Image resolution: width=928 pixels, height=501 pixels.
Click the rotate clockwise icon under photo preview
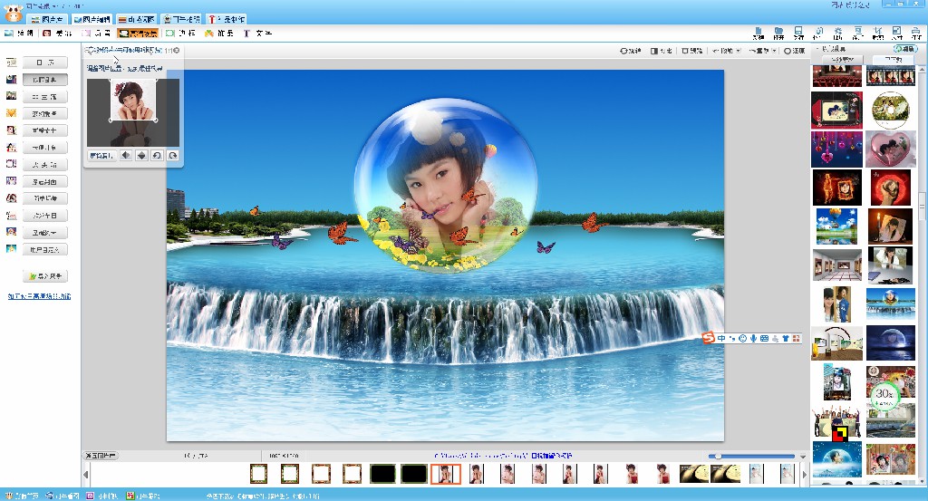(172, 156)
